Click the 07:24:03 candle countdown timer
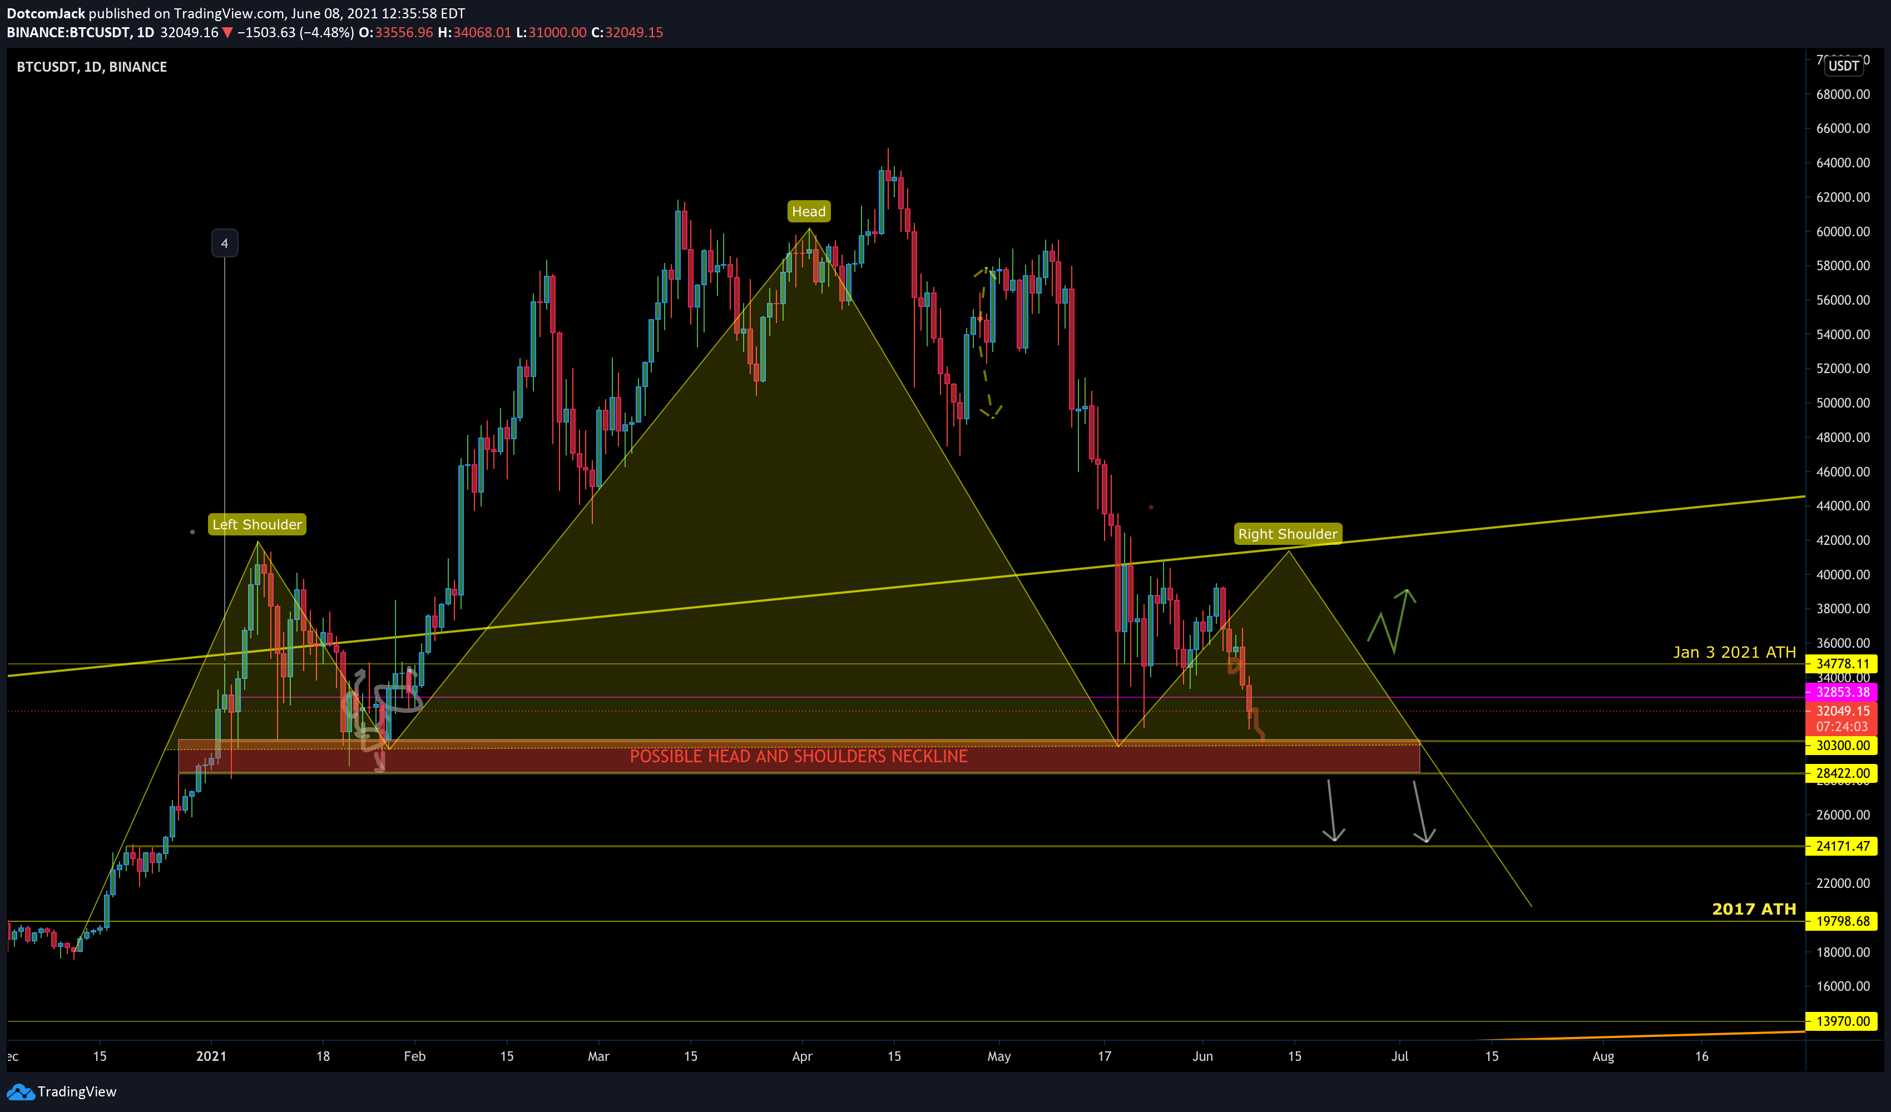Image resolution: width=1891 pixels, height=1112 pixels. click(1842, 726)
